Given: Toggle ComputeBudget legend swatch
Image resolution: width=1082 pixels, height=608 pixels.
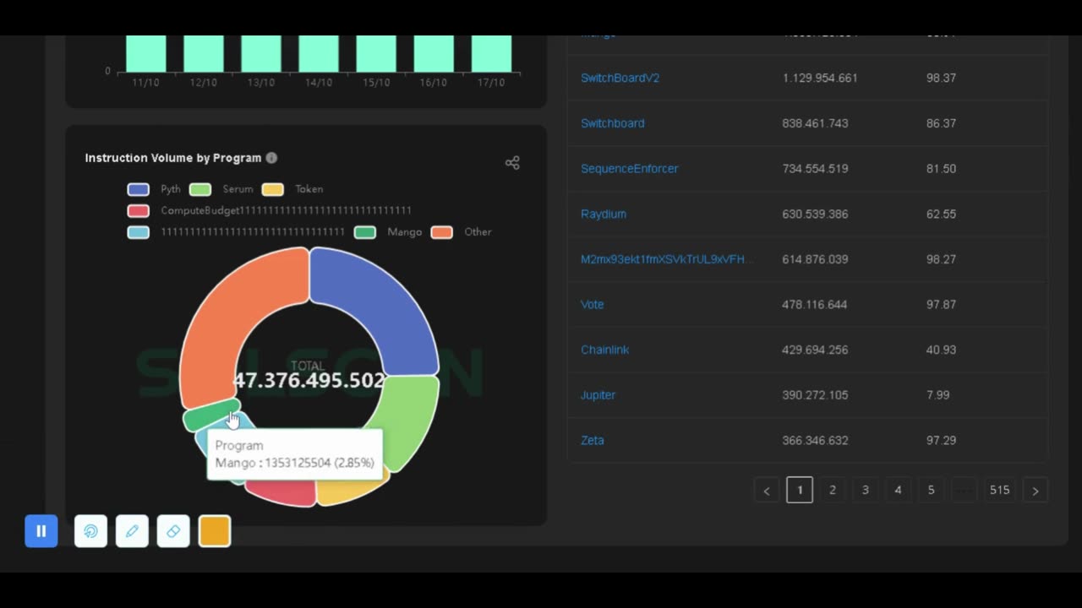Looking at the screenshot, I should click(138, 210).
